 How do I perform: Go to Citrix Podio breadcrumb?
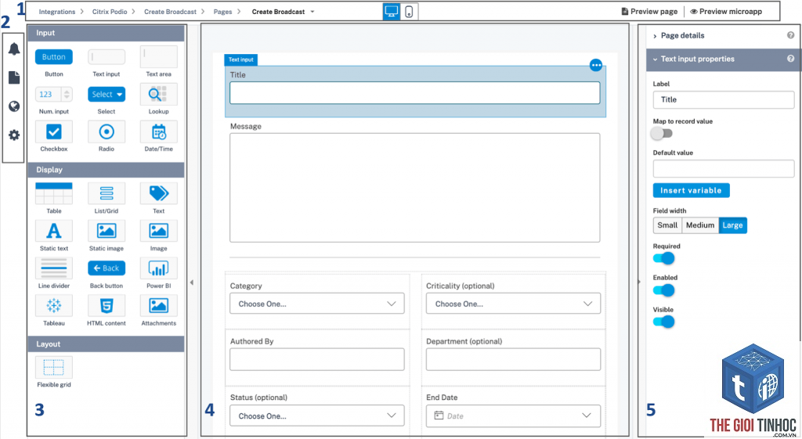click(110, 12)
